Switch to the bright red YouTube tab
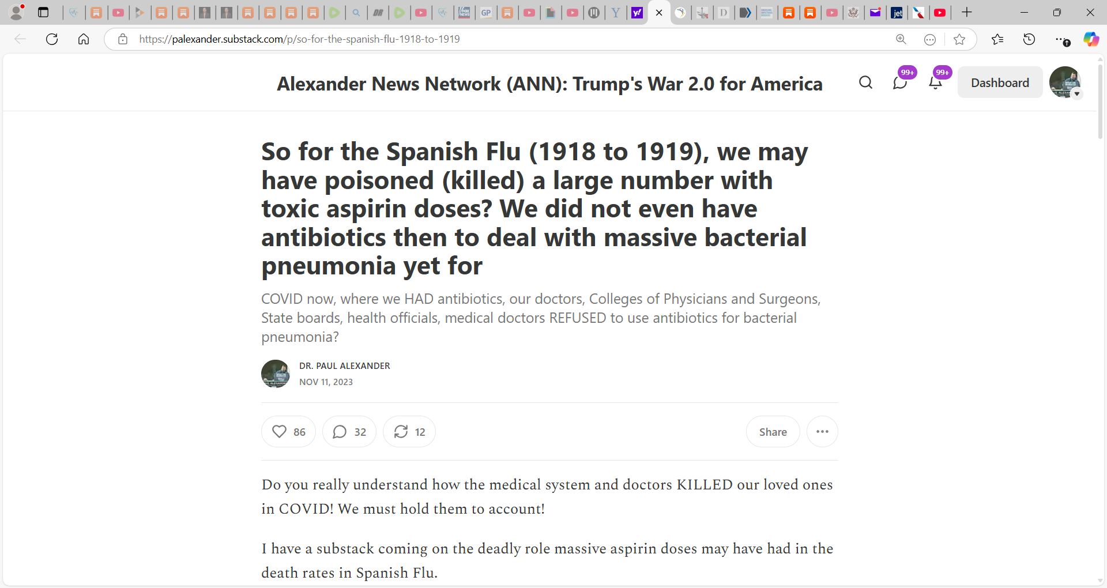This screenshot has width=1107, height=588. (x=940, y=12)
